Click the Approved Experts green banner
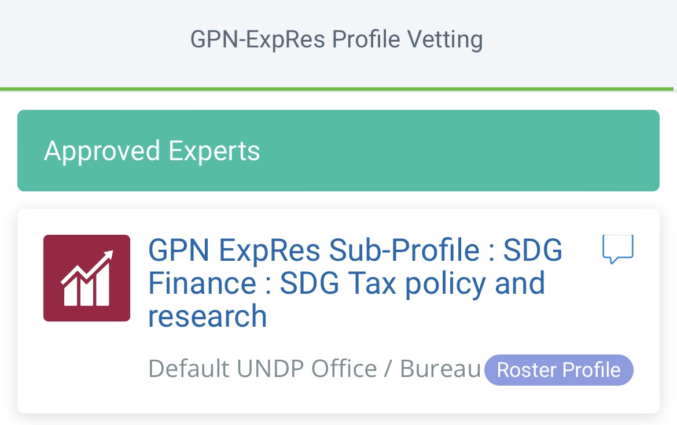The image size is (677, 425). coord(339,150)
